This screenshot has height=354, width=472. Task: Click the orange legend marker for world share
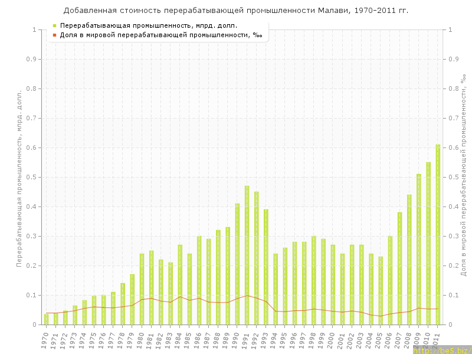tap(54, 35)
